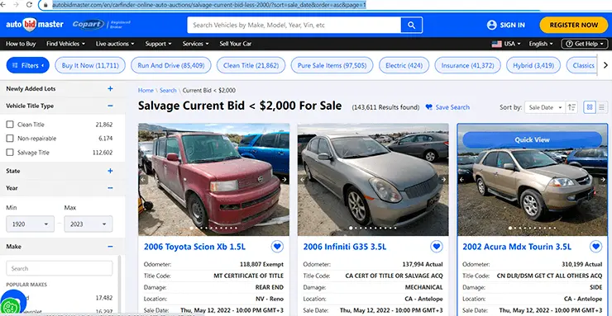
Task: Click the Save Search link
Action: pos(447,107)
